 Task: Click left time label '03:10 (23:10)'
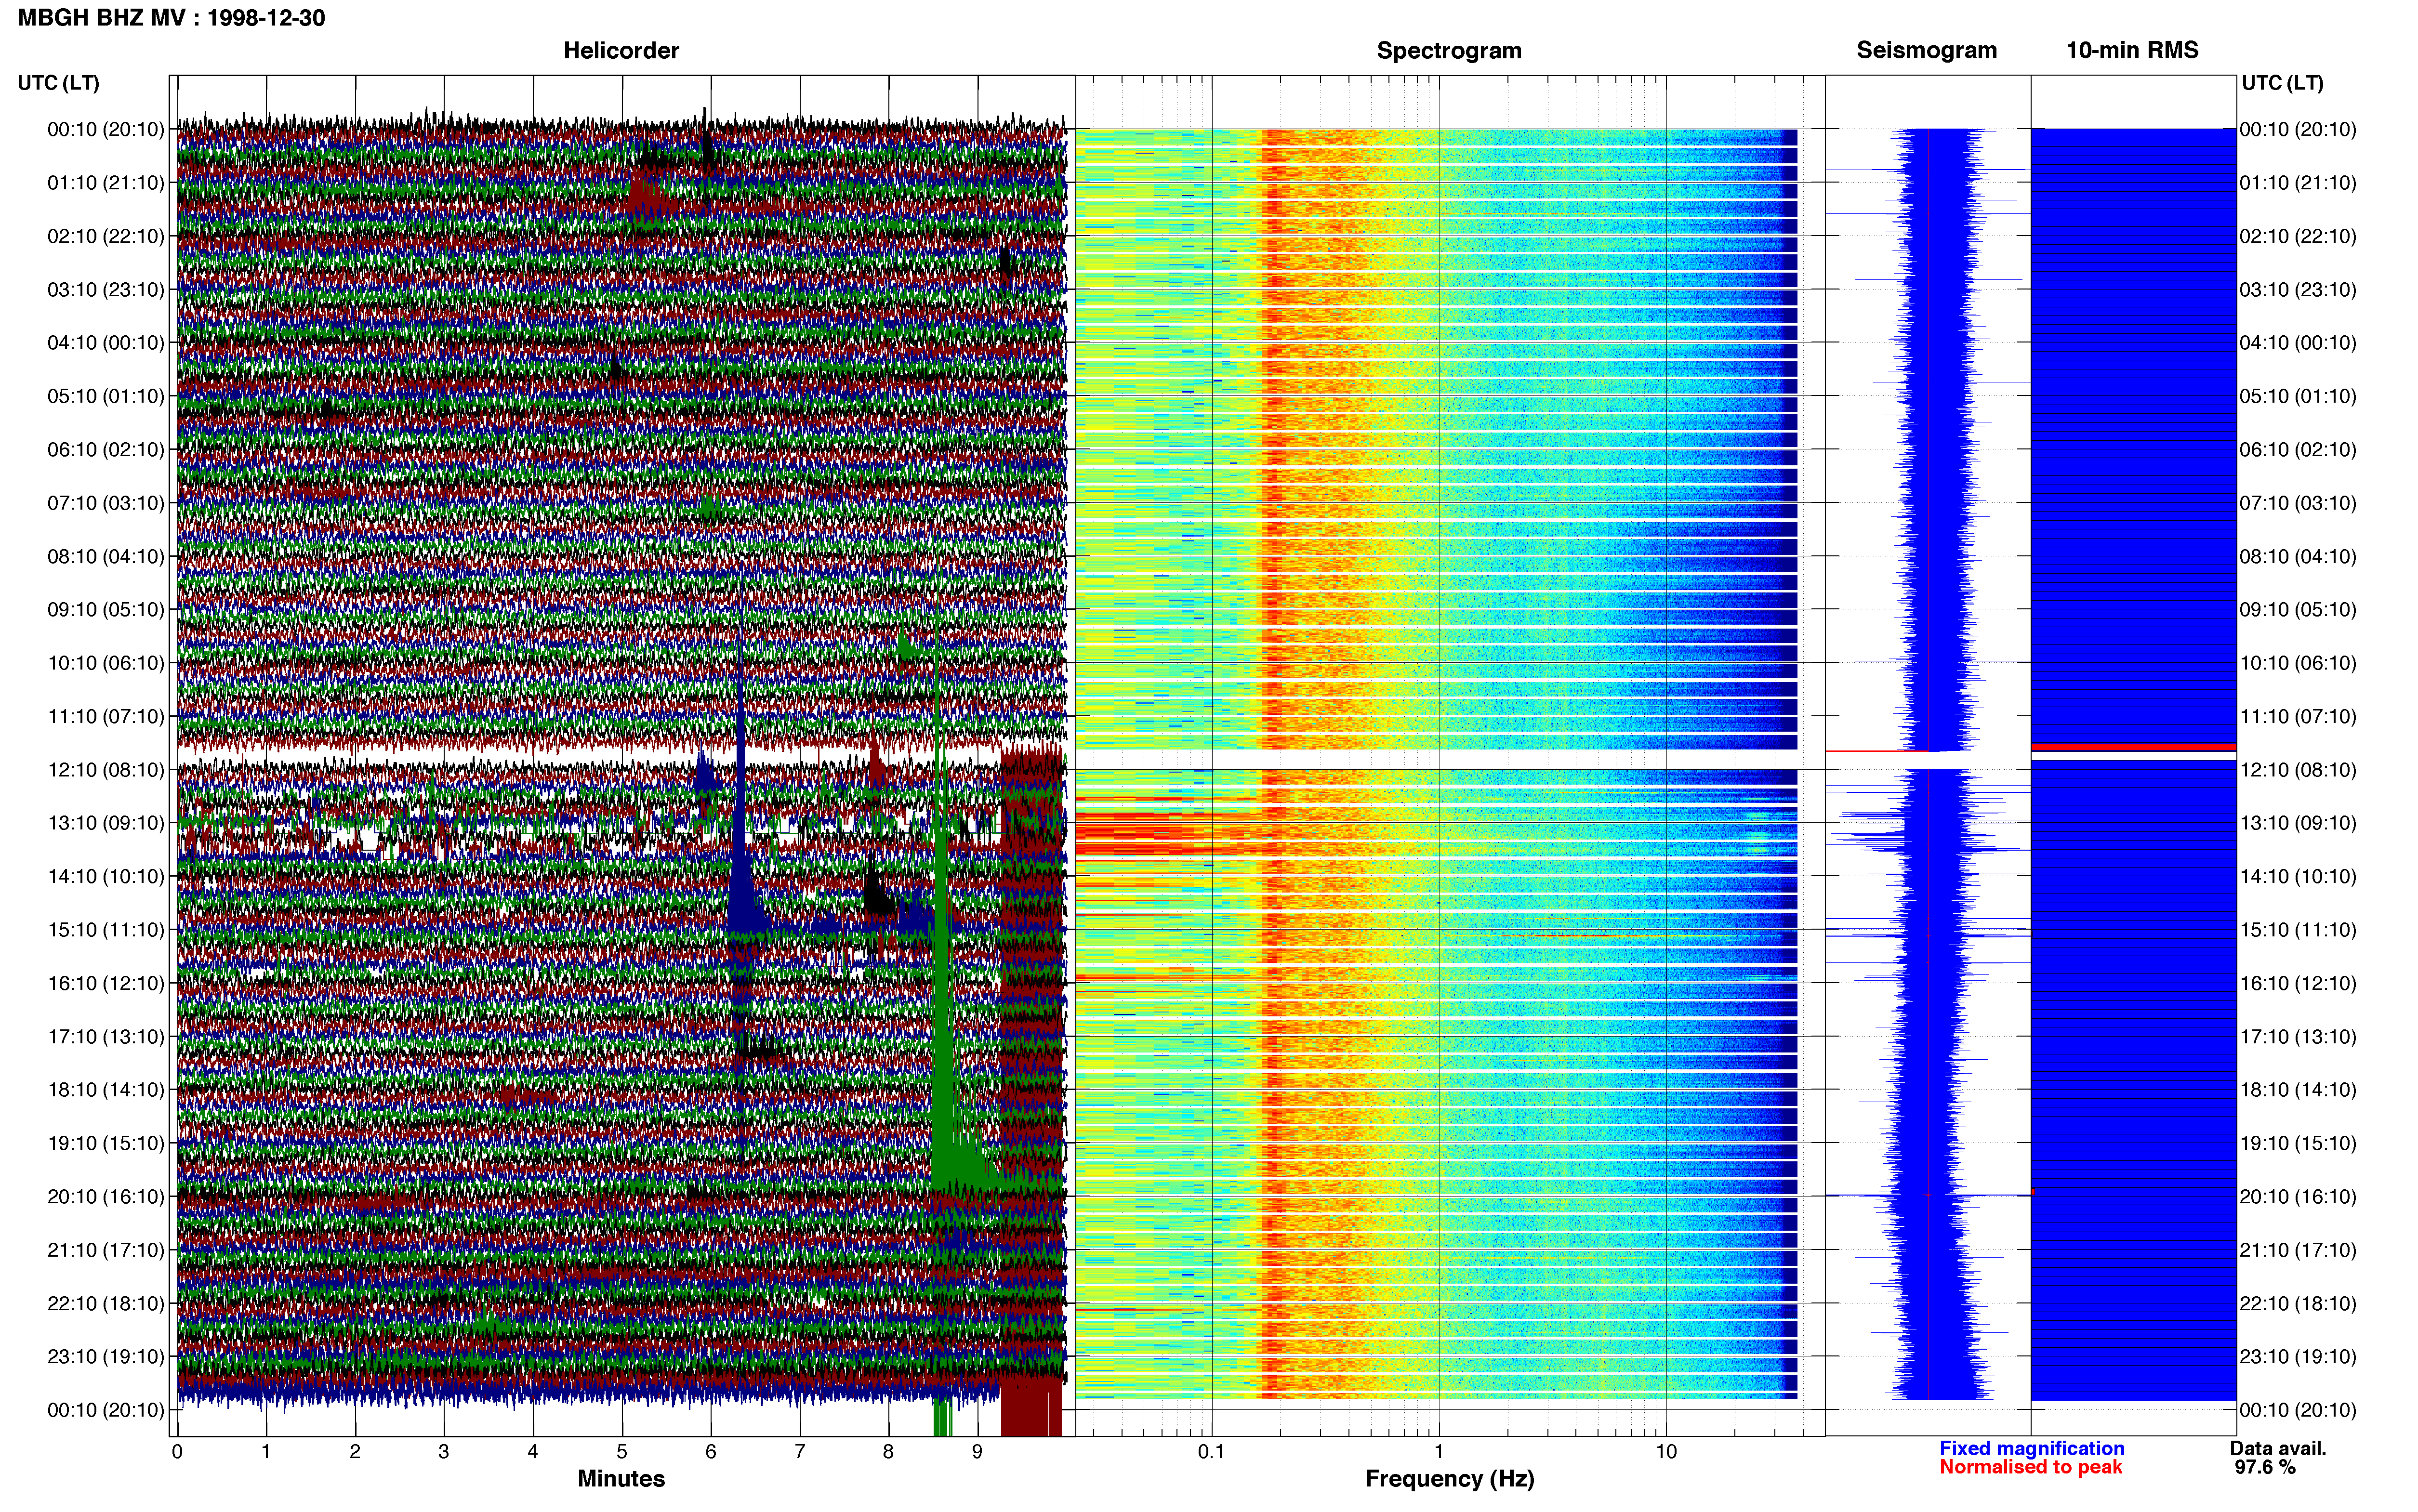point(106,290)
